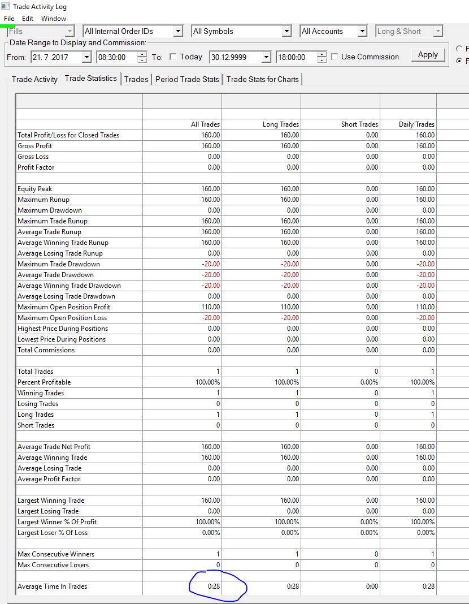The height and width of the screenshot is (604, 469).
Task: Open the Trades tab
Action: (136, 79)
